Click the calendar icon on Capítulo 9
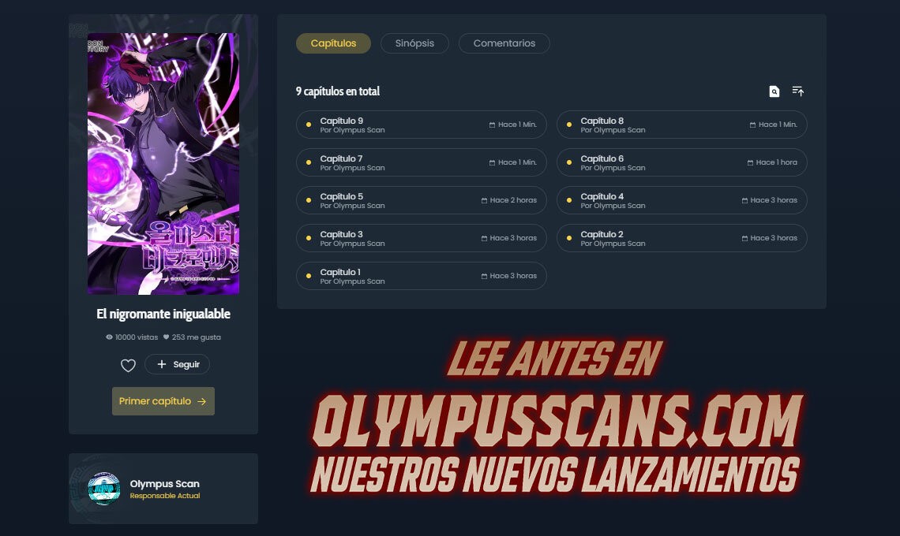The height and width of the screenshot is (536, 900). tap(492, 125)
